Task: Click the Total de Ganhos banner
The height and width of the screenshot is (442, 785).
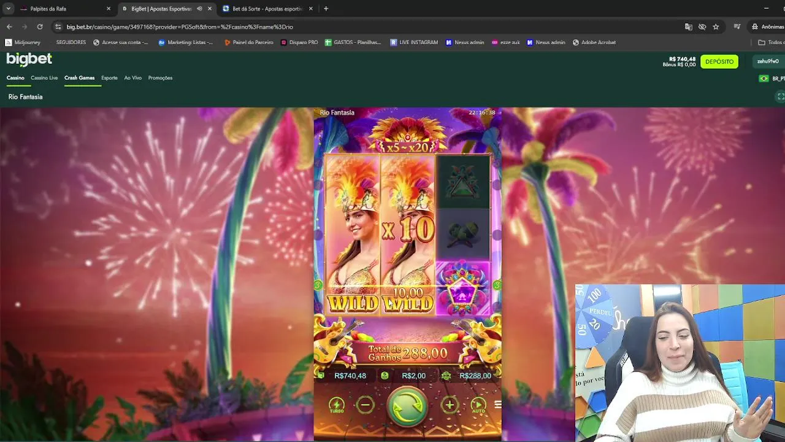Action: (407, 353)
